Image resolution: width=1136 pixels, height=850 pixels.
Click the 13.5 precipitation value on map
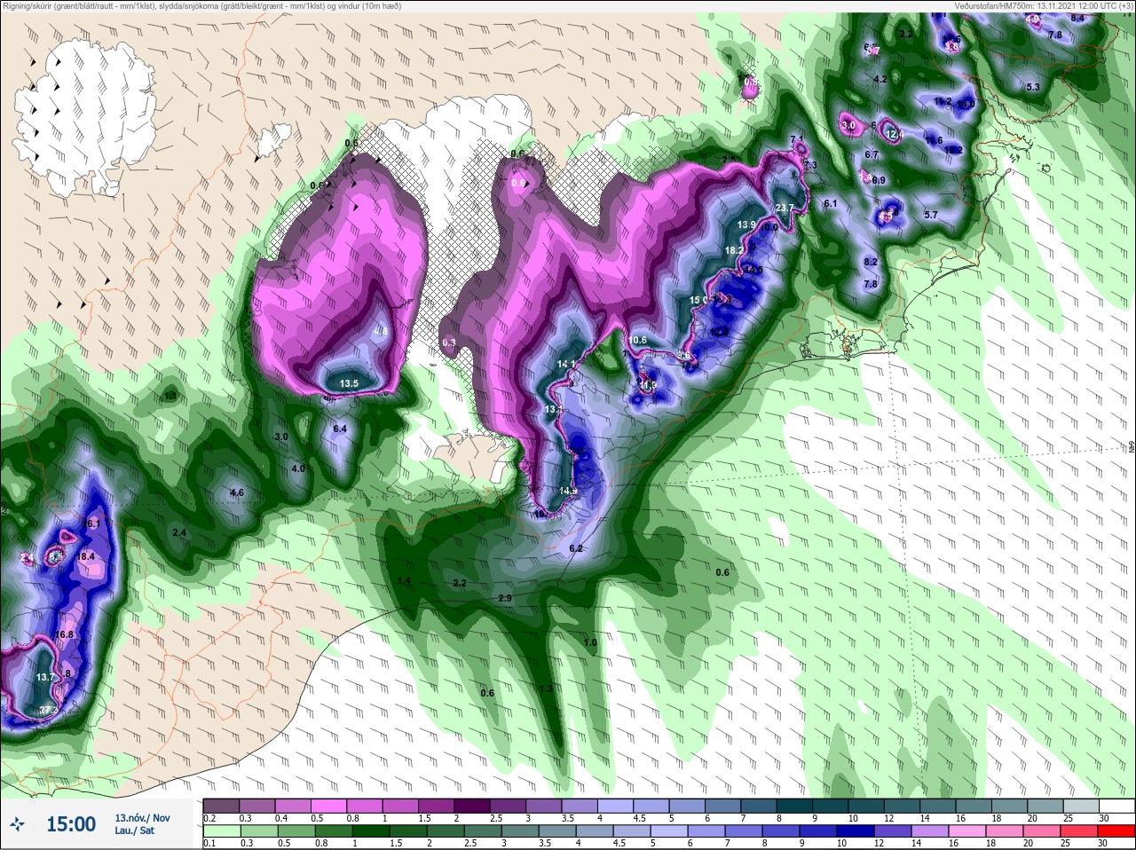[350, 383]
